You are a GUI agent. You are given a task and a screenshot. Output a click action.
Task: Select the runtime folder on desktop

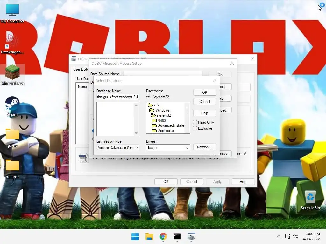click(12, 168)
